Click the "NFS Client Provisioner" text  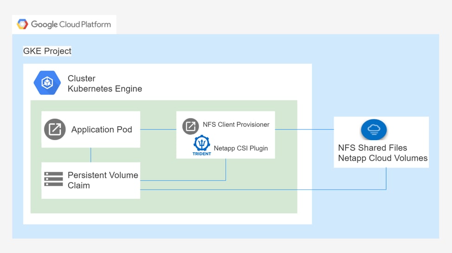click(236, 124)
